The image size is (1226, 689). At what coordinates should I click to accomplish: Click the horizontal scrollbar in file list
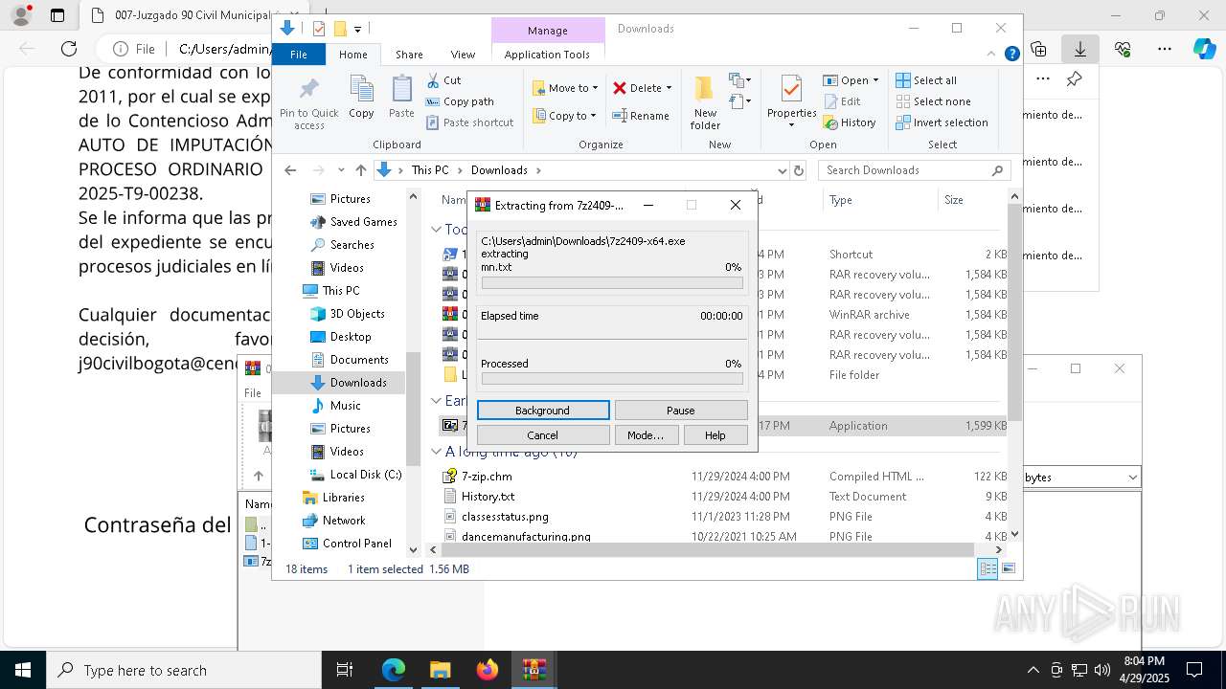(710, 550)
